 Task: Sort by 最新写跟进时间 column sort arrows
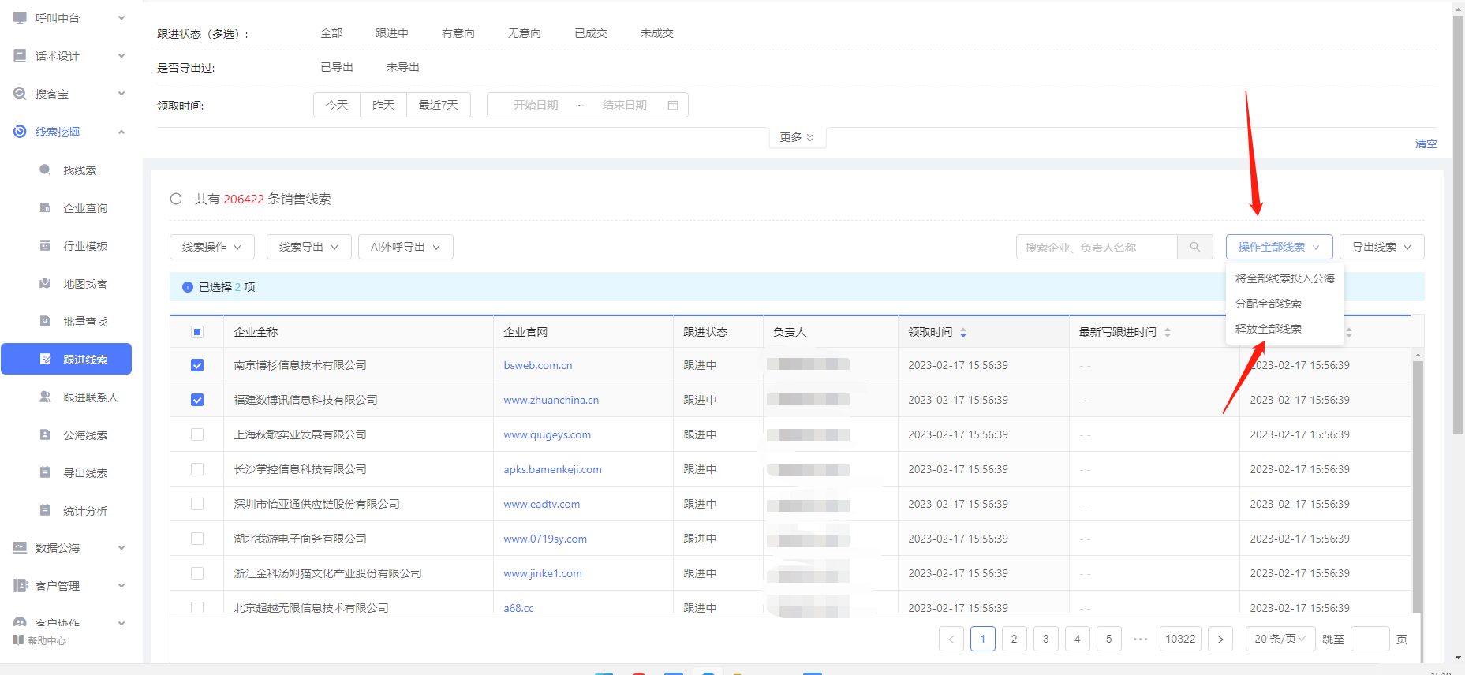click(x=1168, y=333)
